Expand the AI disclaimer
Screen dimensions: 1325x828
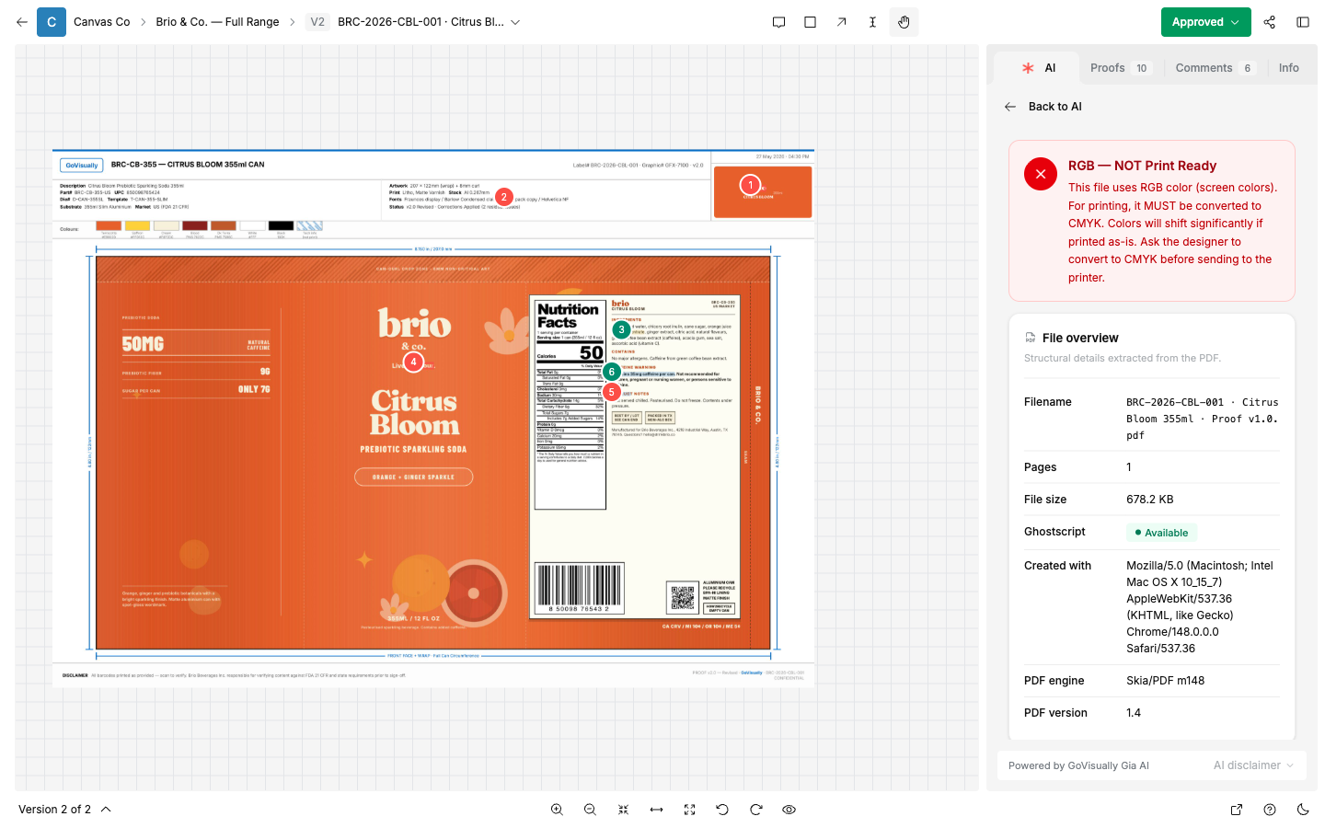point(1253,765)
